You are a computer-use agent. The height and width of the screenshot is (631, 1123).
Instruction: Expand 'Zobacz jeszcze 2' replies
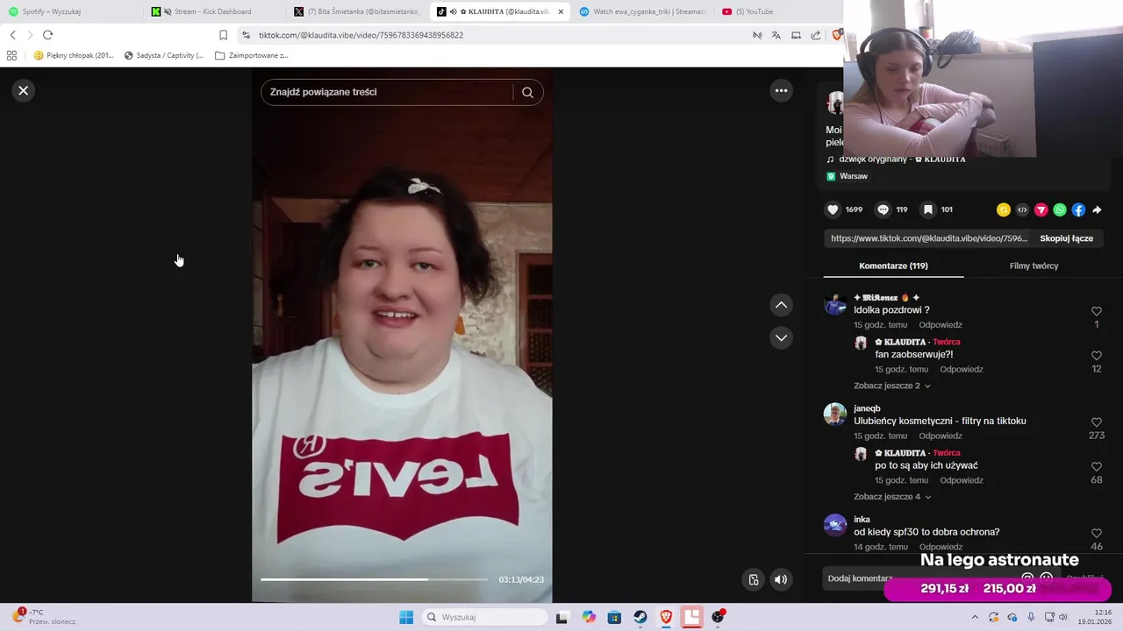coord(891,386)
